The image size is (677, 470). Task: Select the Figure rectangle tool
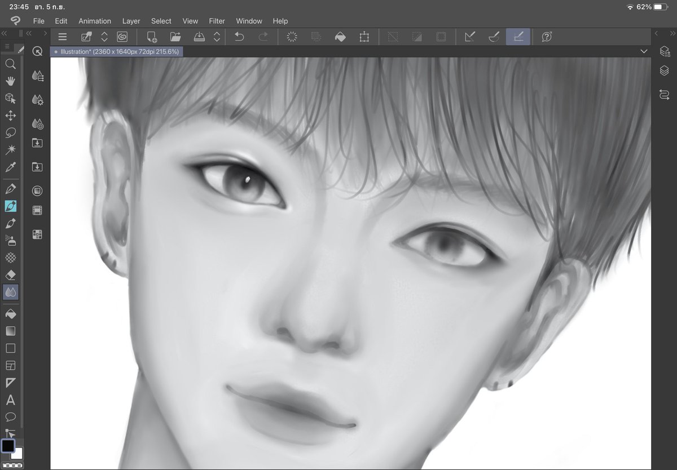pos(10,348)
